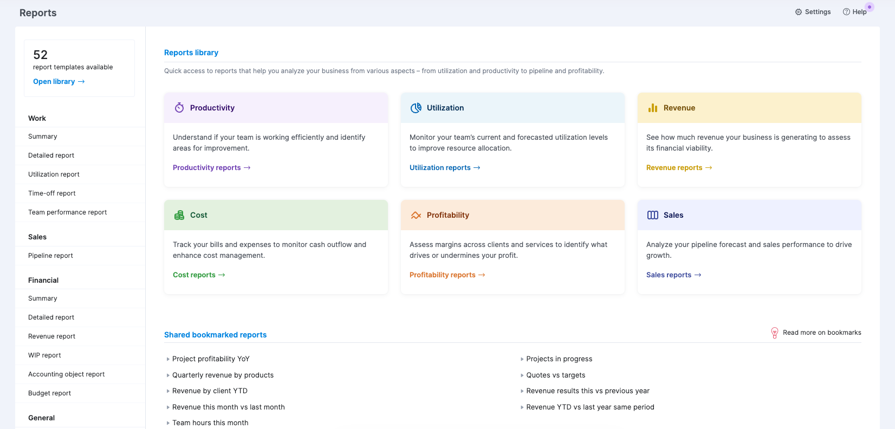The image size is (895, 429).
Task: Click the Utilization pie chart icon
Action: (x=416, y=108)
